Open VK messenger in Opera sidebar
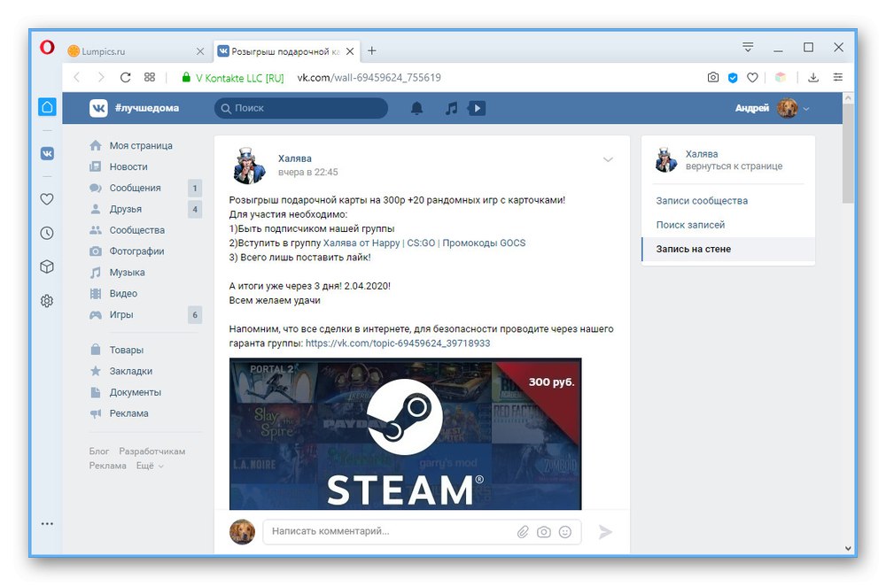This screenshot has height=586, width=886. click(x=47, y=153)
